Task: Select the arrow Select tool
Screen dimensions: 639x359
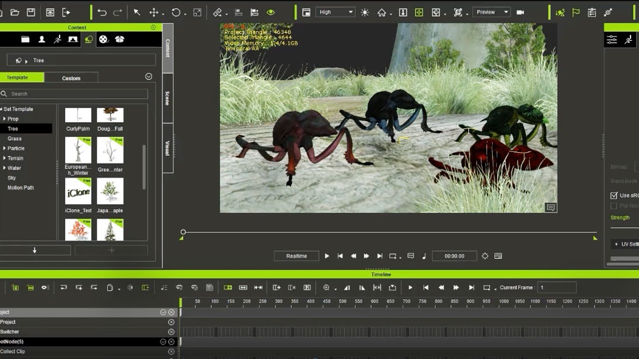Action: pos(137,12)
